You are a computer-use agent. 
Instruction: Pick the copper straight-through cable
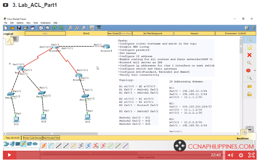(59, 146)
